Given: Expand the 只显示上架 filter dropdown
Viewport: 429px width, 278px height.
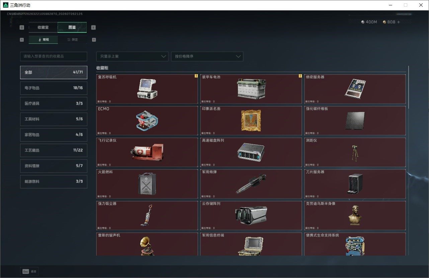Looking at the screenshot, I should (x=132, y=56).
